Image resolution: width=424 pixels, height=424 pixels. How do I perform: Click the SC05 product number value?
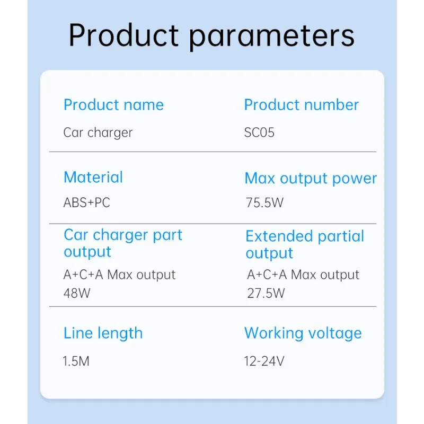click(259, 132)
